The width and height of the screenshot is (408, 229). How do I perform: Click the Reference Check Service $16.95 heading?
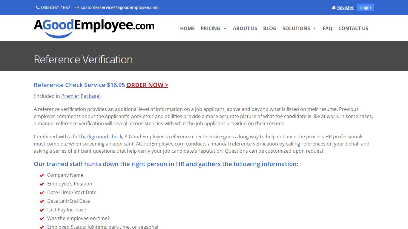click(79, 85)
